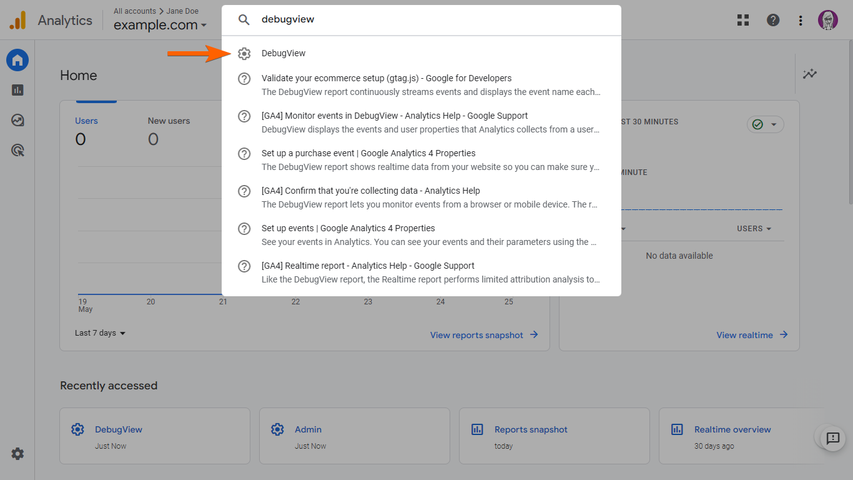Open Explore icon in left sidebar
The width and height of the screenshot is (853, 480).
(x=17, y=120)
